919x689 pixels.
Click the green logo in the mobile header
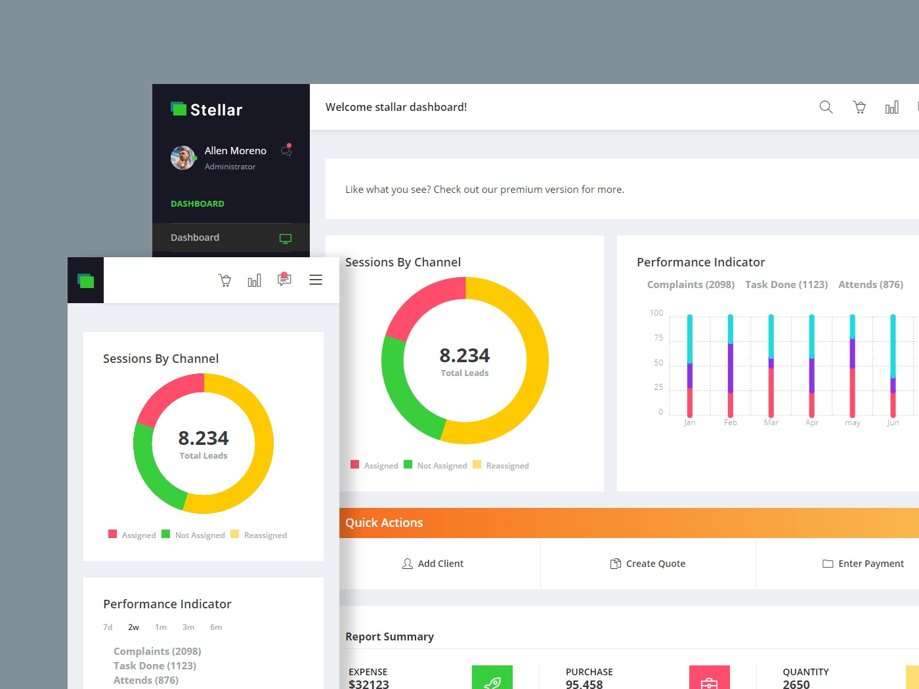(x=85, y=280)
